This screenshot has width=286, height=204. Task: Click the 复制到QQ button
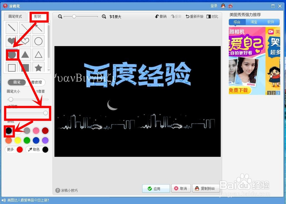point(205,188)
